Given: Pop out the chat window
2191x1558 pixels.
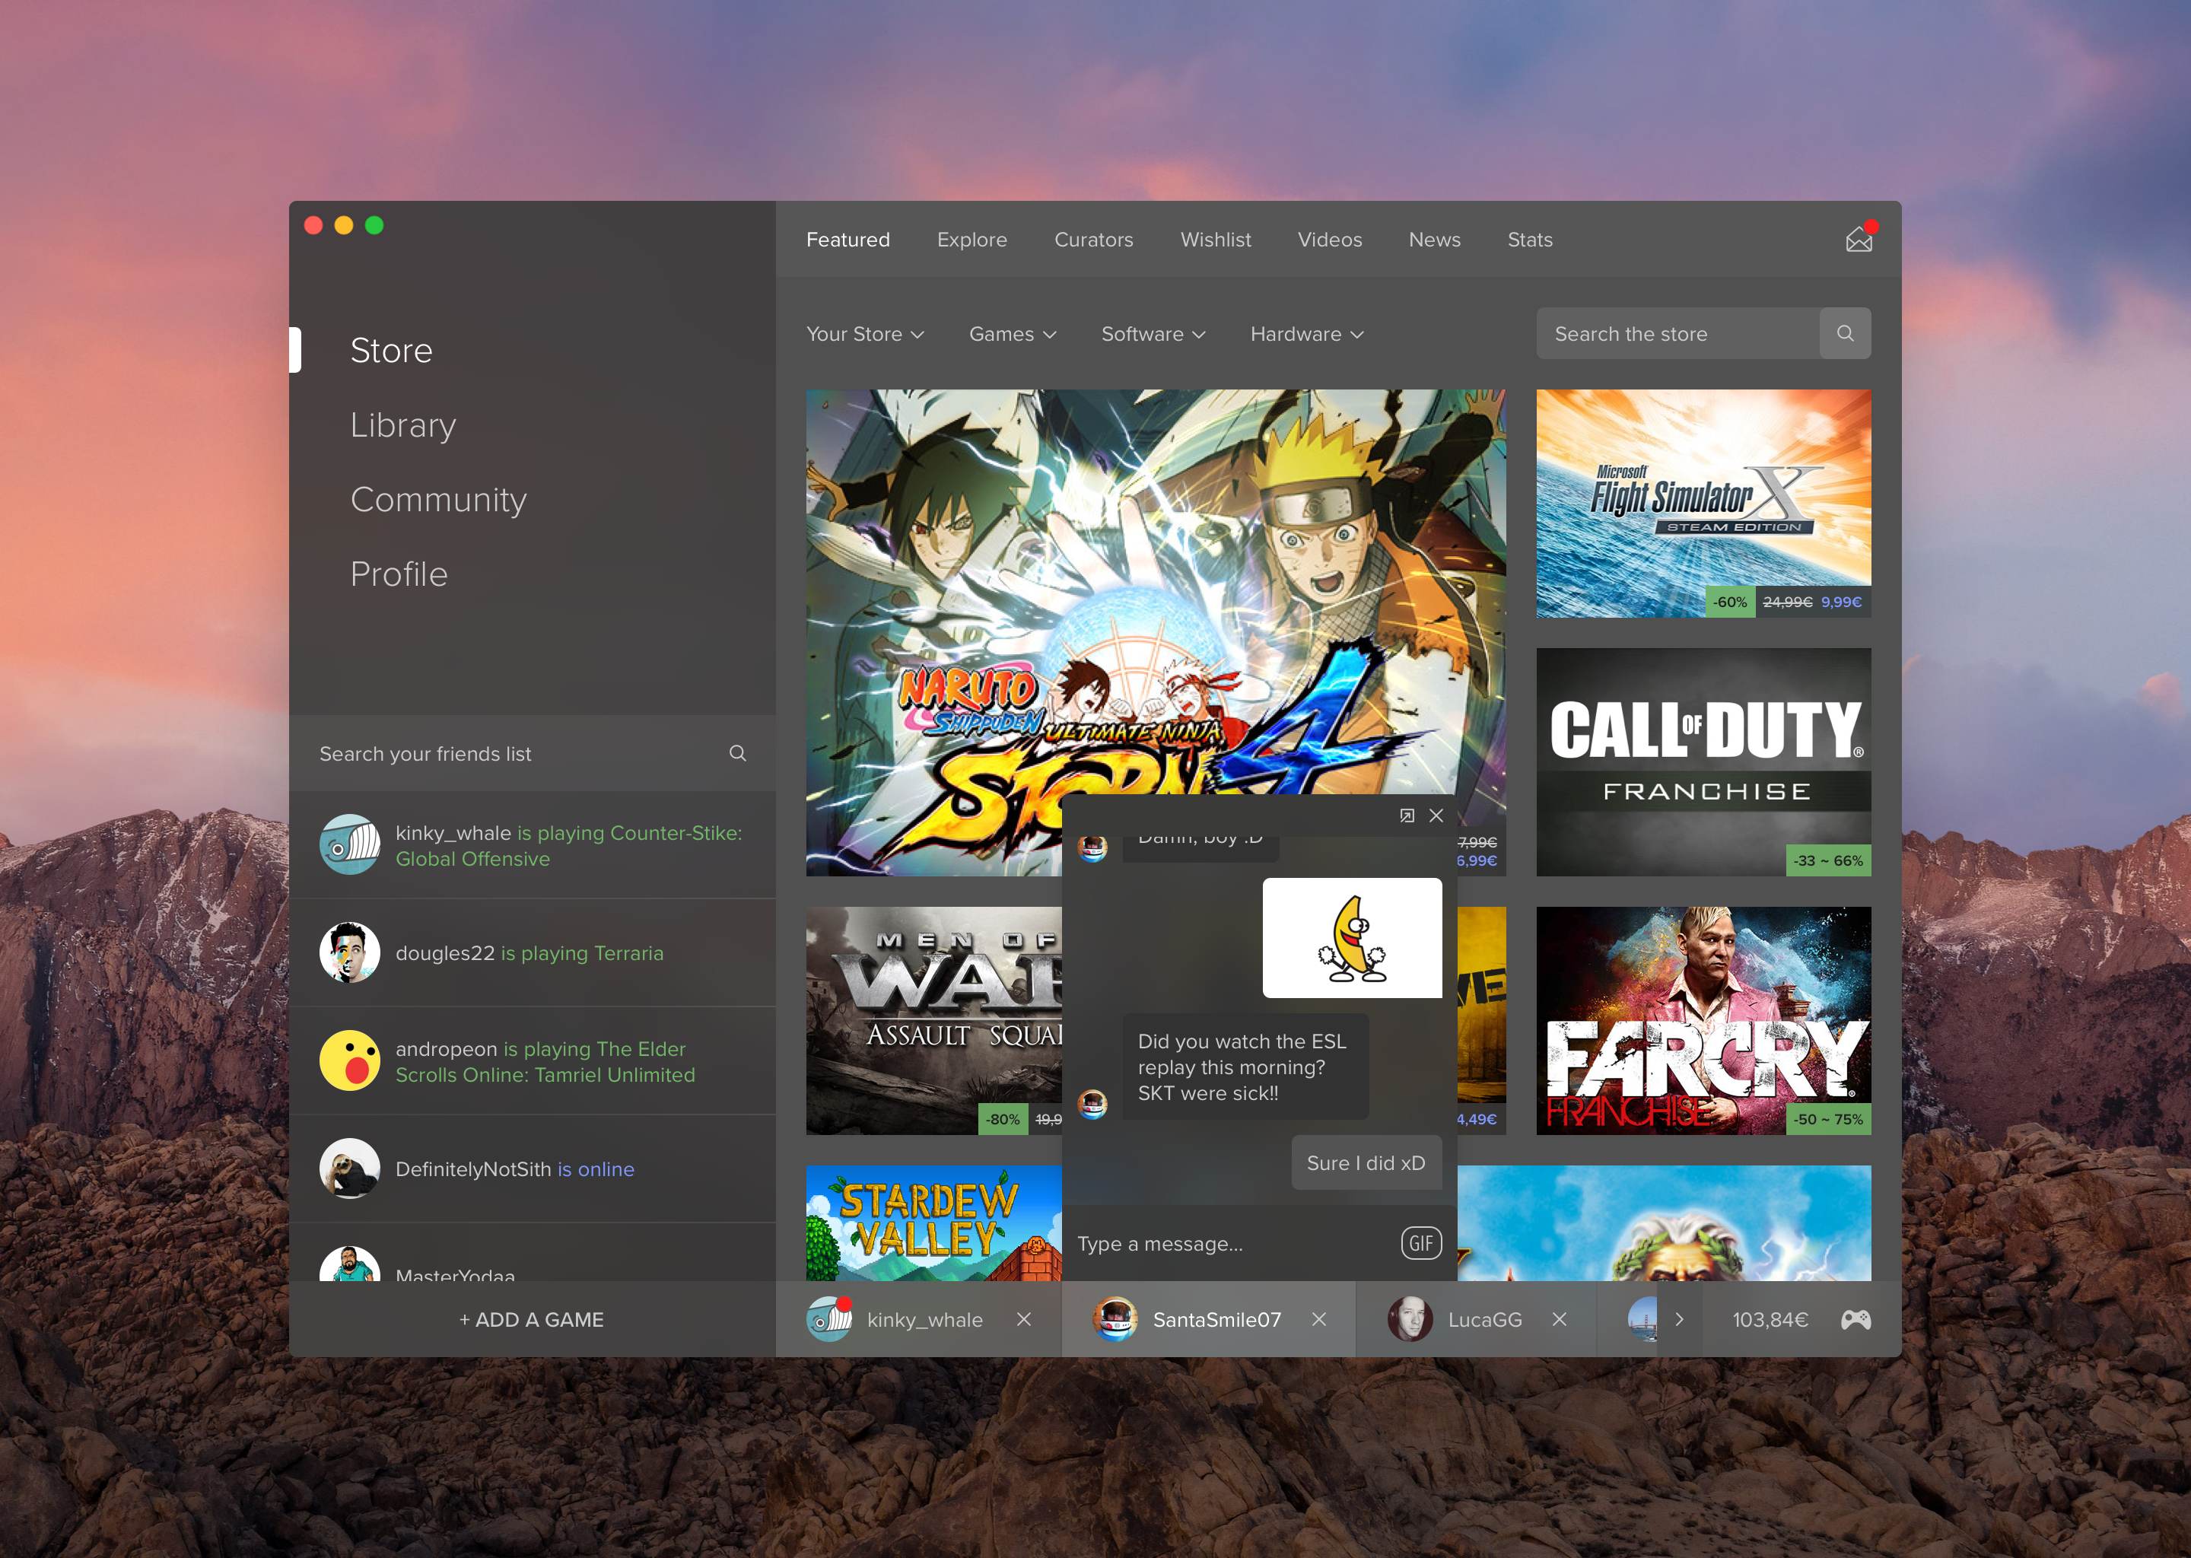Looking at the screenshot, I should click(1407, 816).
